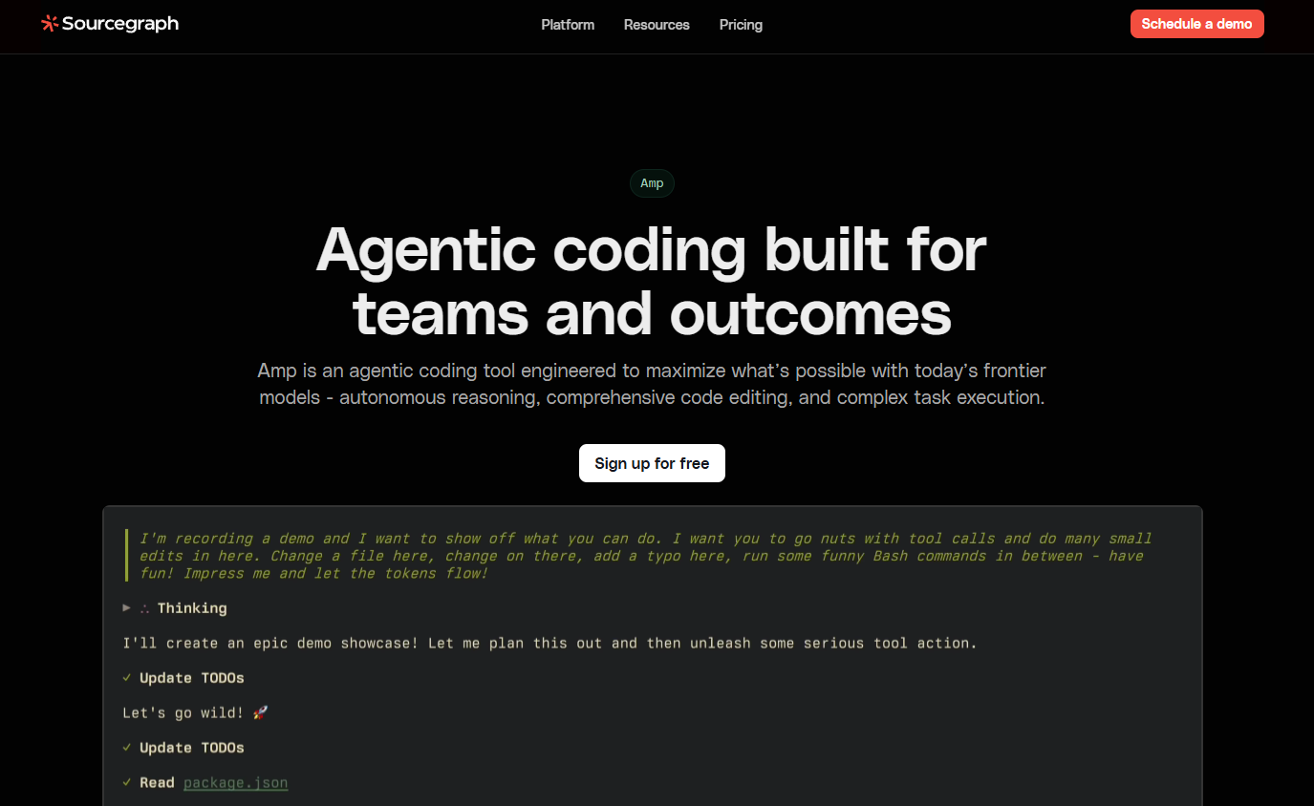Click checkmark of Update TODOs below "Let's go wild"
This screenshot has width=1314, height=806.
pos(127,748)
